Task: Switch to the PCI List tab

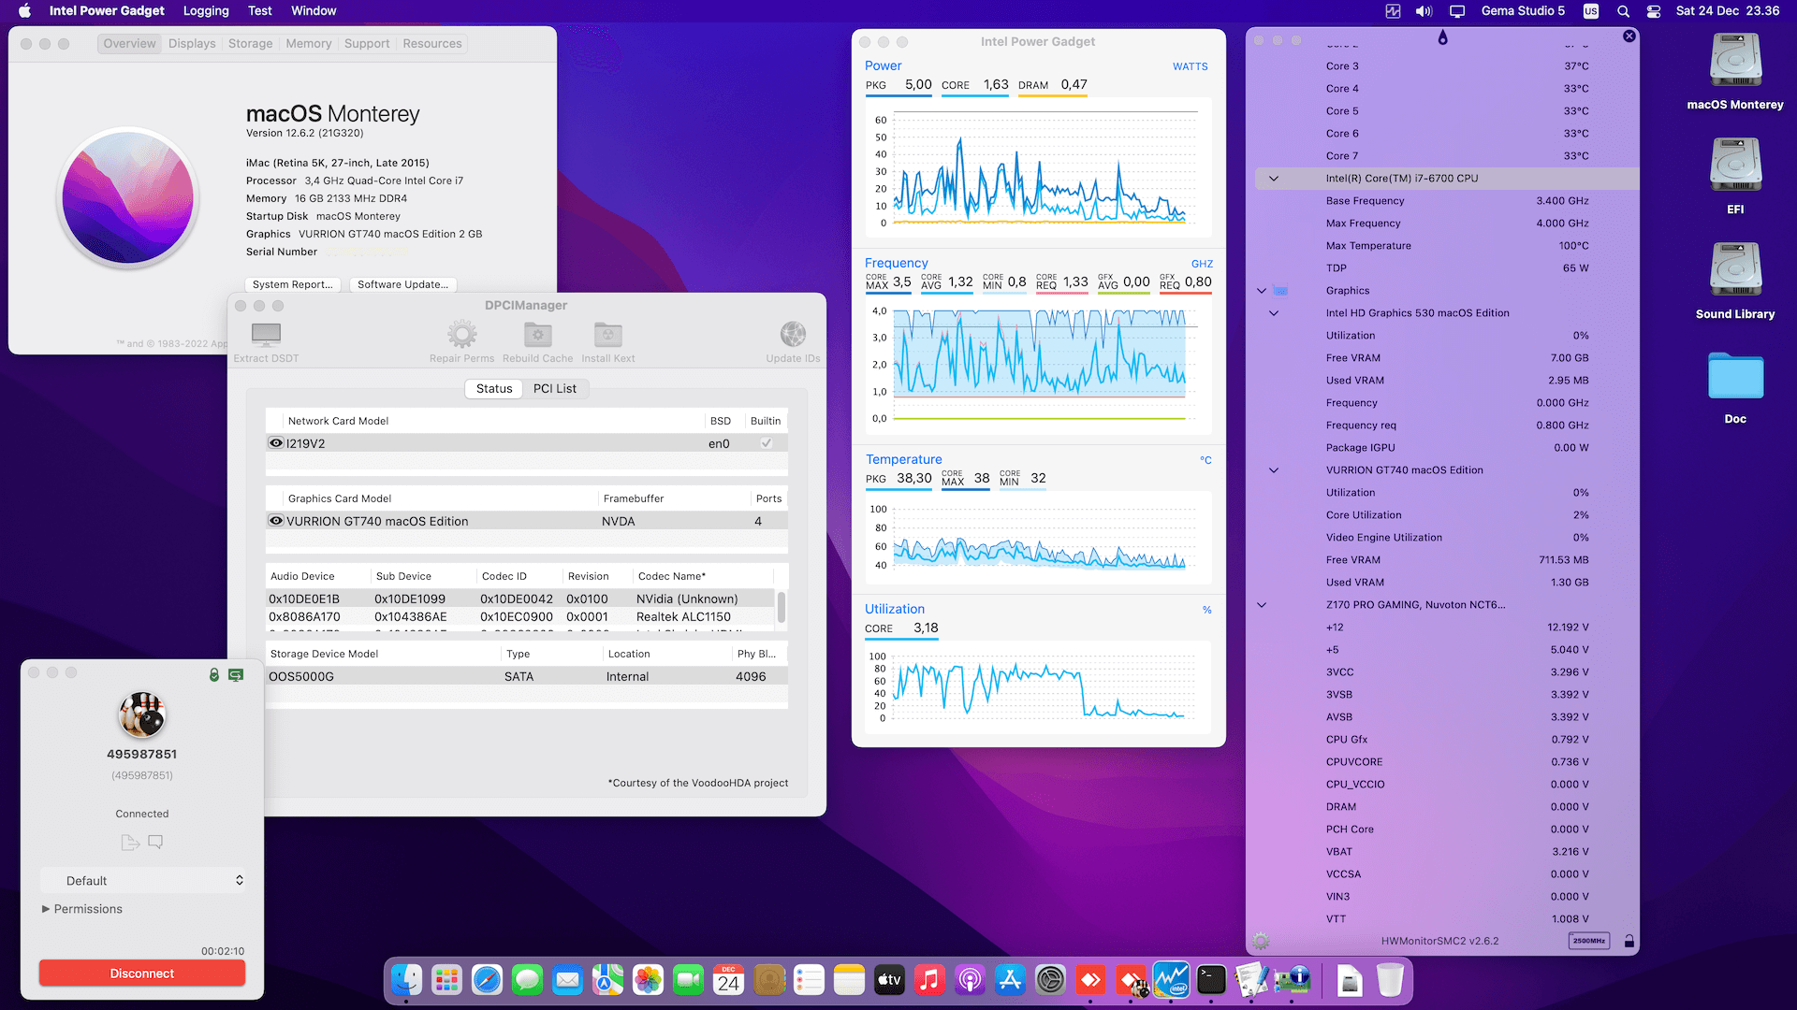Action: coord(555,389)
